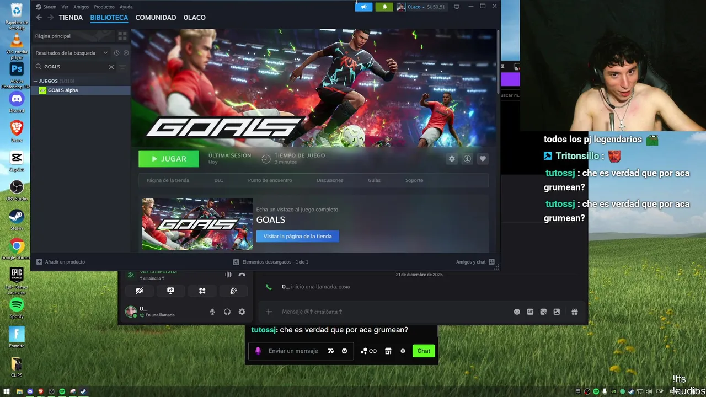706x397 pixels.
Task: Add GOALS to favorites heart
Action: coord(483,159)
